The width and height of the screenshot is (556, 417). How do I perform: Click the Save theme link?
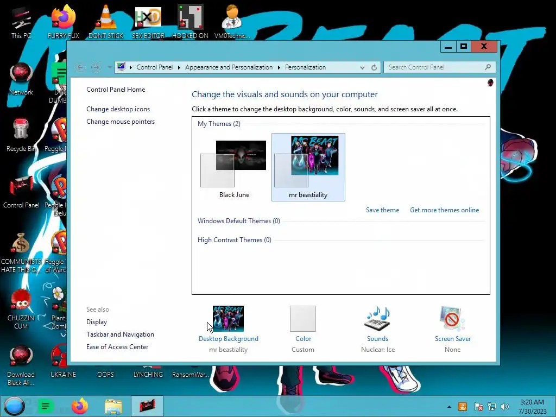tap(382, 210)
